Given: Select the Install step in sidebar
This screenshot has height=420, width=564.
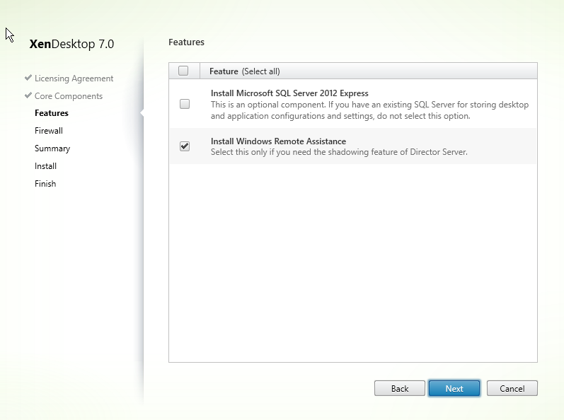Looking at the screenshot, I should coord(45,166).
